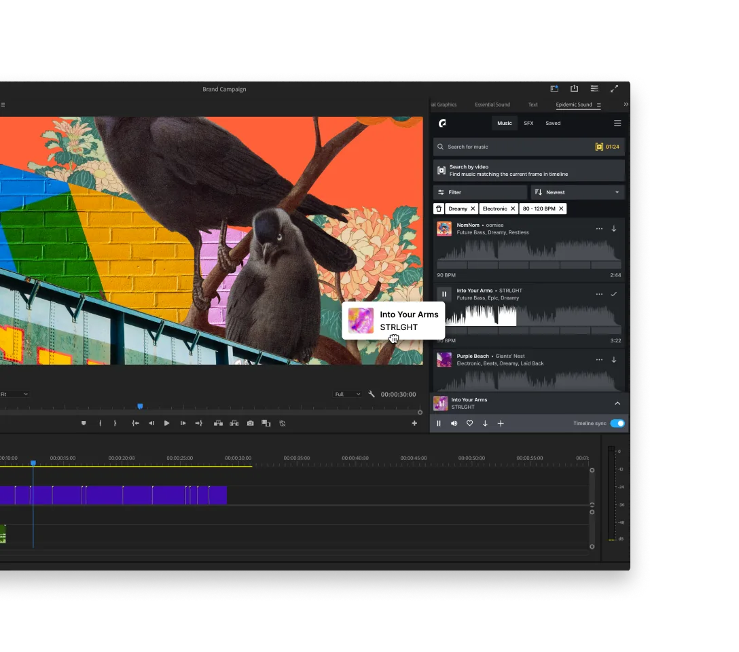The image size is (739, 652).
Task: Open more options for Into Your Arms
Action: [x=599, y=294]
